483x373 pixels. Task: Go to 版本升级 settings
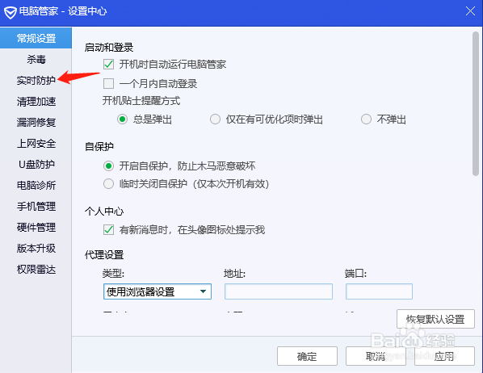click(x=36, y=248)
